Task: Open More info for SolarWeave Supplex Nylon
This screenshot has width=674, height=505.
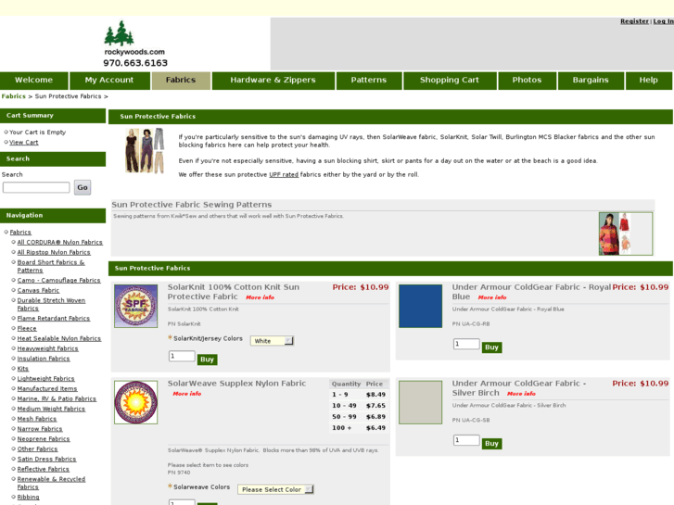Action: click(x=187, y=394)
